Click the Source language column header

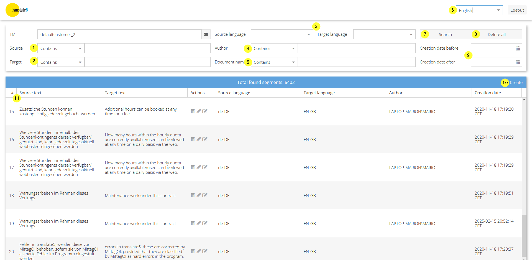point(258,93)
